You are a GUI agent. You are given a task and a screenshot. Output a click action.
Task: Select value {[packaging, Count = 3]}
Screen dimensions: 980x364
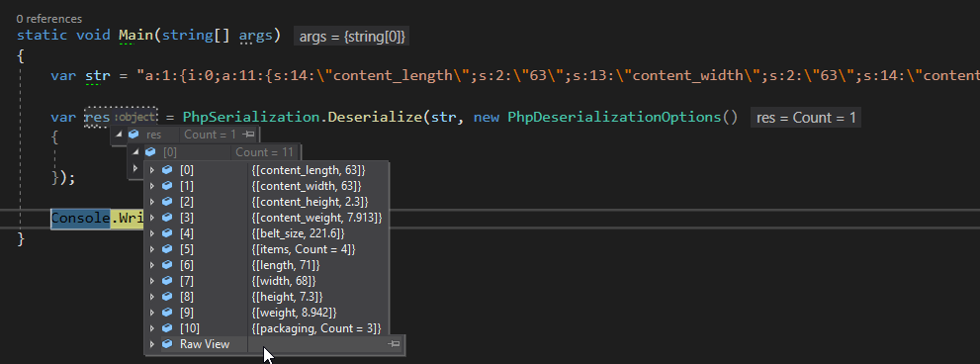pyautogui.click(x=315, y=327)
